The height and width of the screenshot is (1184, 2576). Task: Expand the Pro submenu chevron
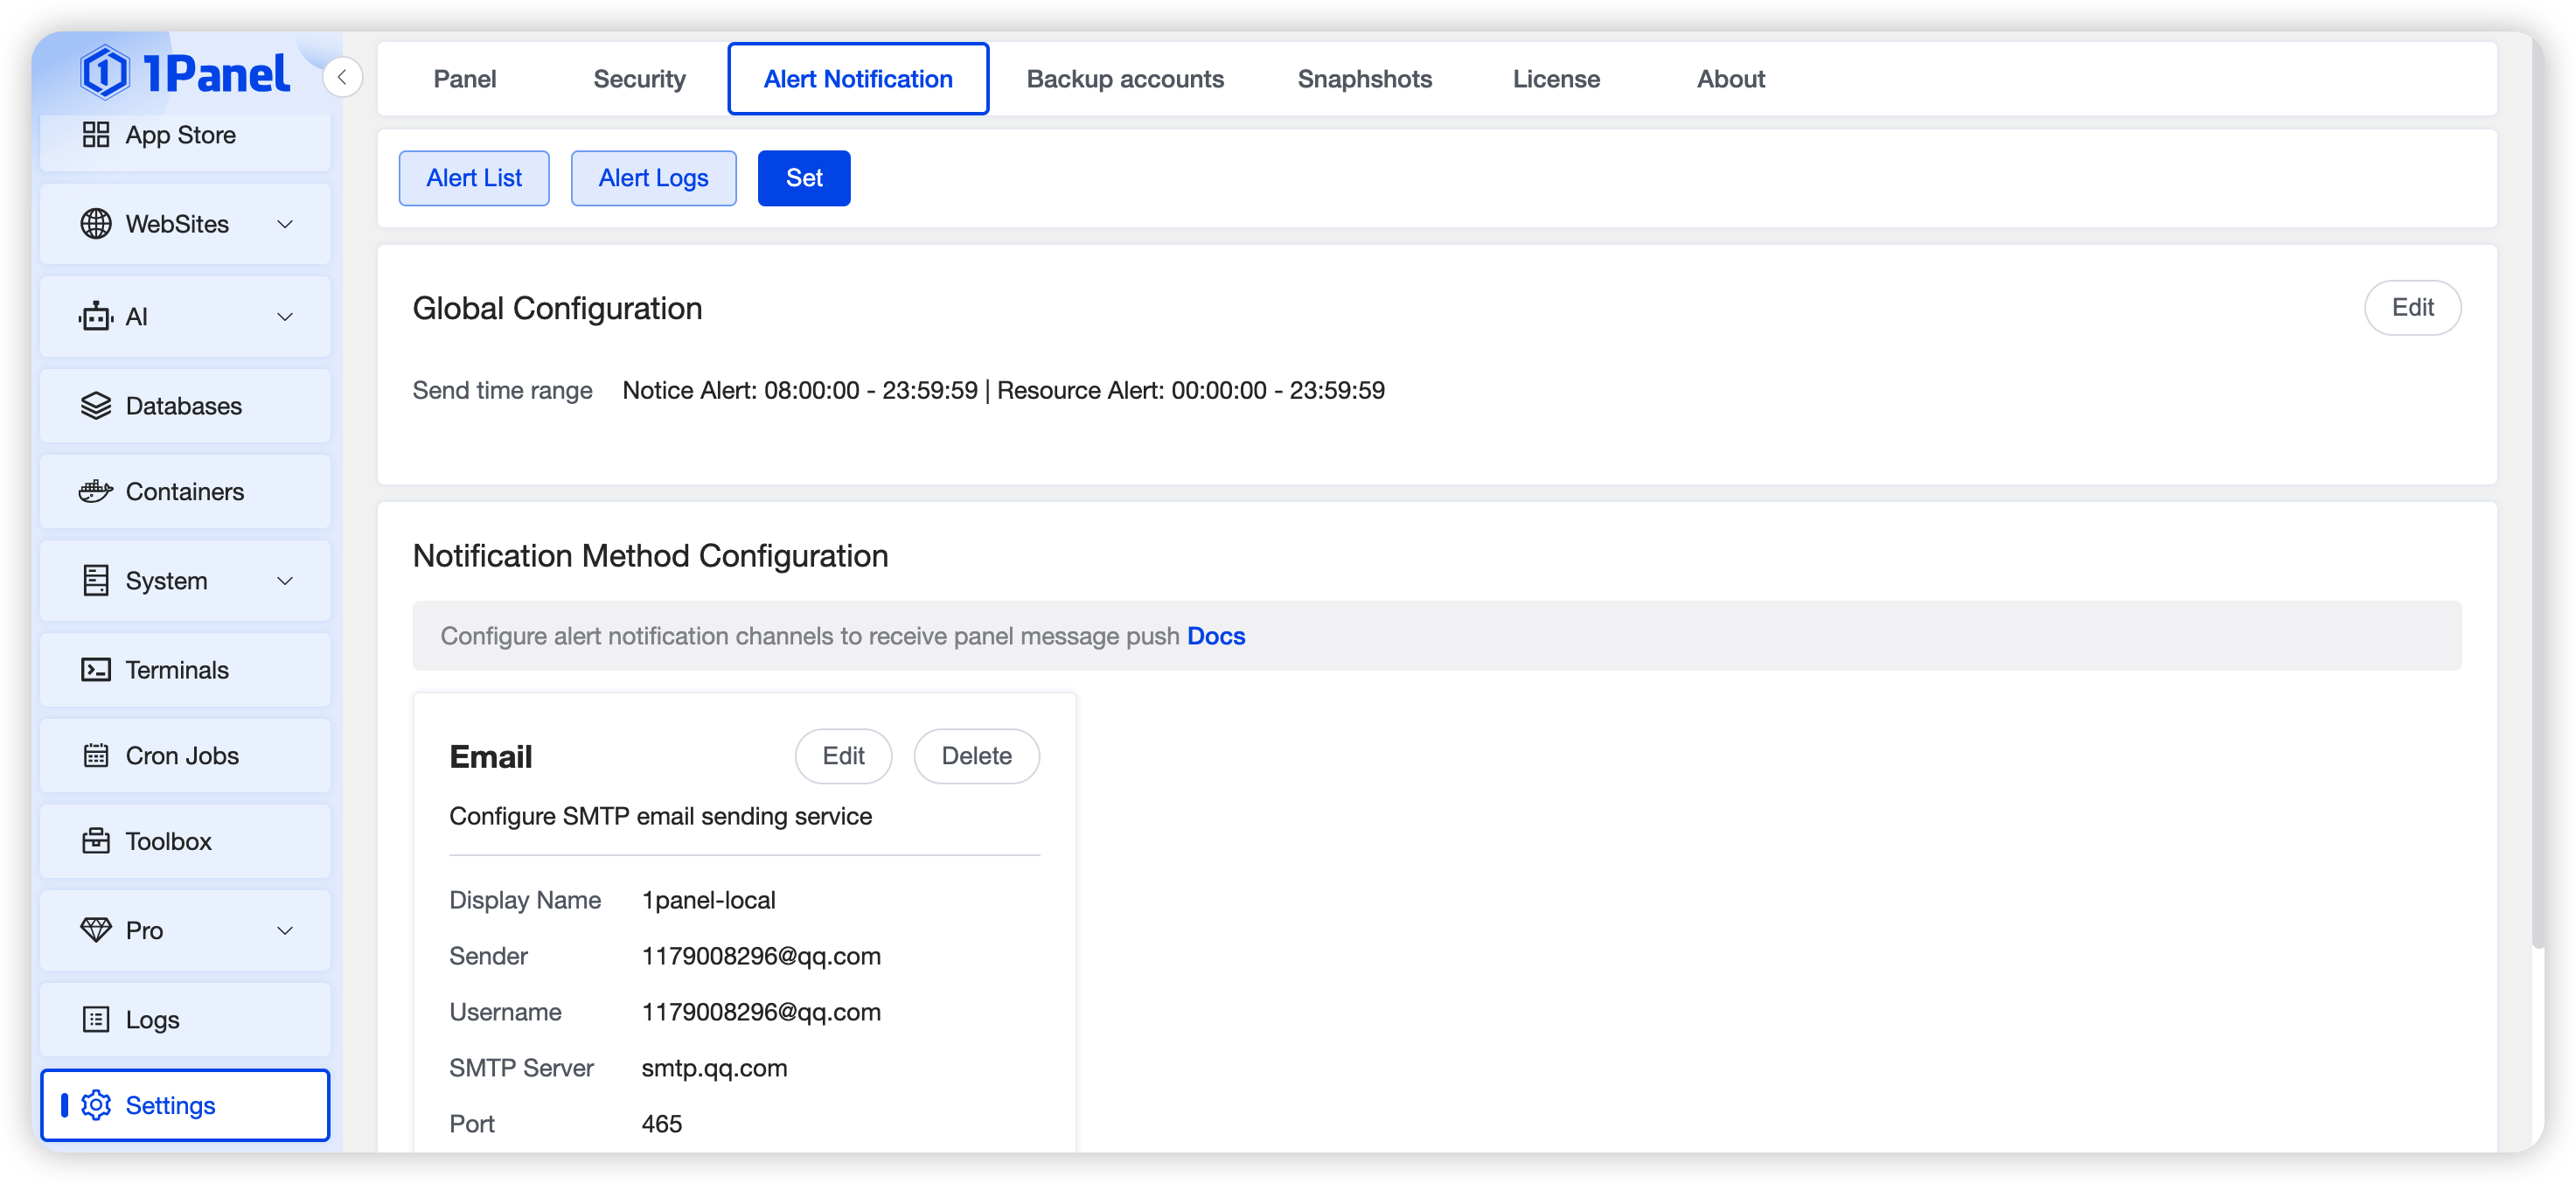point(285,931)
